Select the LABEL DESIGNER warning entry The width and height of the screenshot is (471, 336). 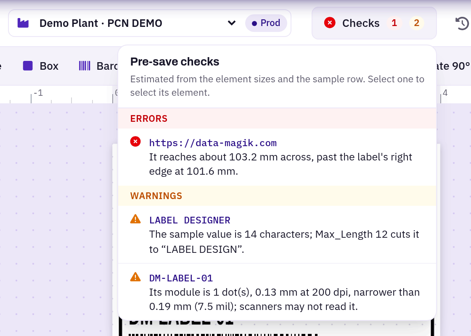click(x=277, y=235)
